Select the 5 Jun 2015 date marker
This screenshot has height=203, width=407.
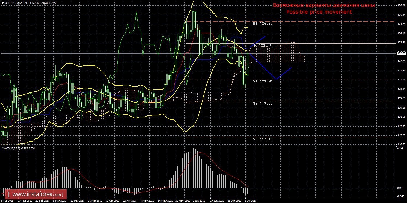[198, 201]
